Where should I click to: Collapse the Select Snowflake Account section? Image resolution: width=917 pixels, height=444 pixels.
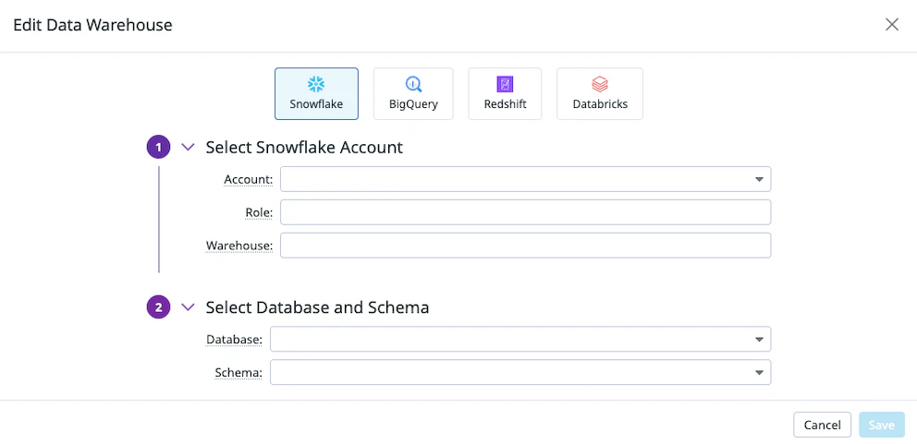click(x=189, y=148)
